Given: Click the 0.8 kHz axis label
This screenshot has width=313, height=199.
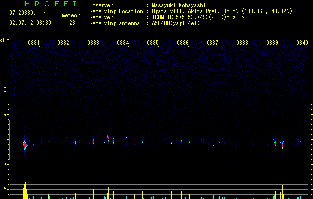Looking at the screenshot, I should tap(4, 139).
